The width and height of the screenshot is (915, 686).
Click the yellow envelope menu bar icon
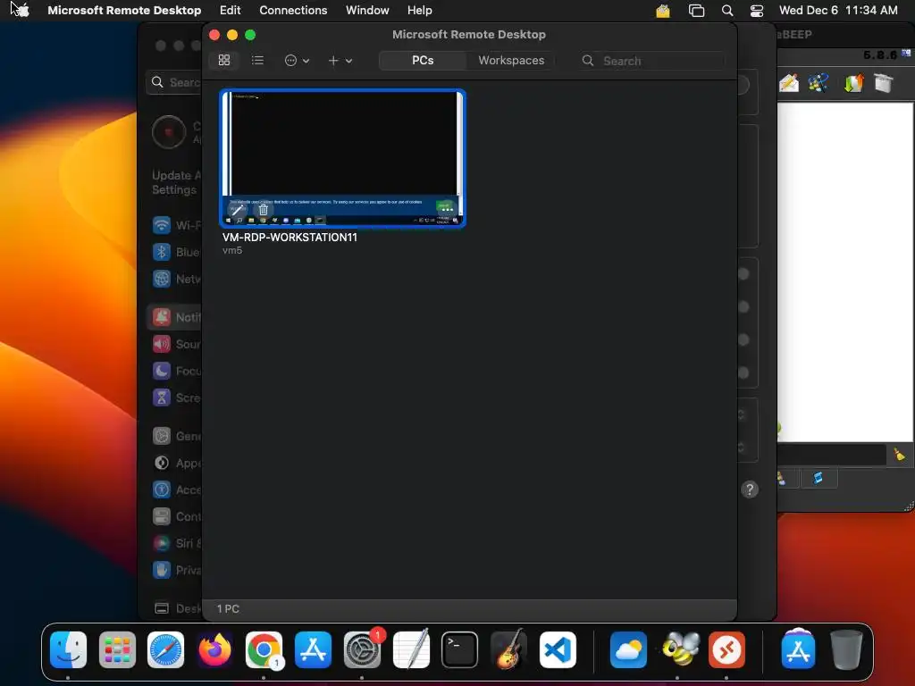663,11
